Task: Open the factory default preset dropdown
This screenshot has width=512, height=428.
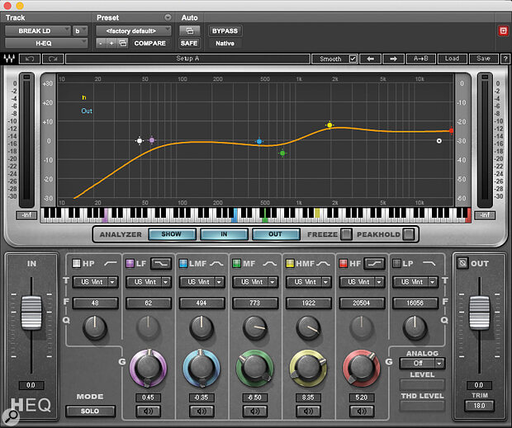Action: (134, 31)
